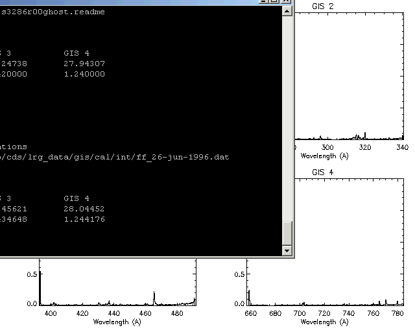Click the 300 tick label of GIS 2 plot
The height and width of the screenshot is (332, 415).
[327, 147]
